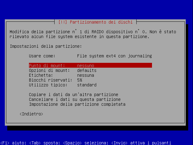Click the mount point value "nessuno"

[x=85, y=66]
